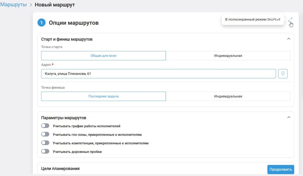
Task: Collapse the 'Старт и финиш маршрутов' section
Action: click(x=289, y=39)
